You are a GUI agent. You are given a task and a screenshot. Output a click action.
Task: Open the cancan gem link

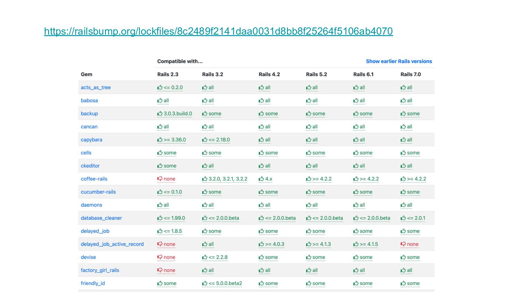(89, 127)
